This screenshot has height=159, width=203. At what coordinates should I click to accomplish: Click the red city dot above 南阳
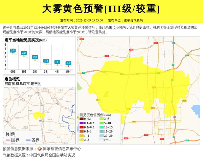(8, 120)
